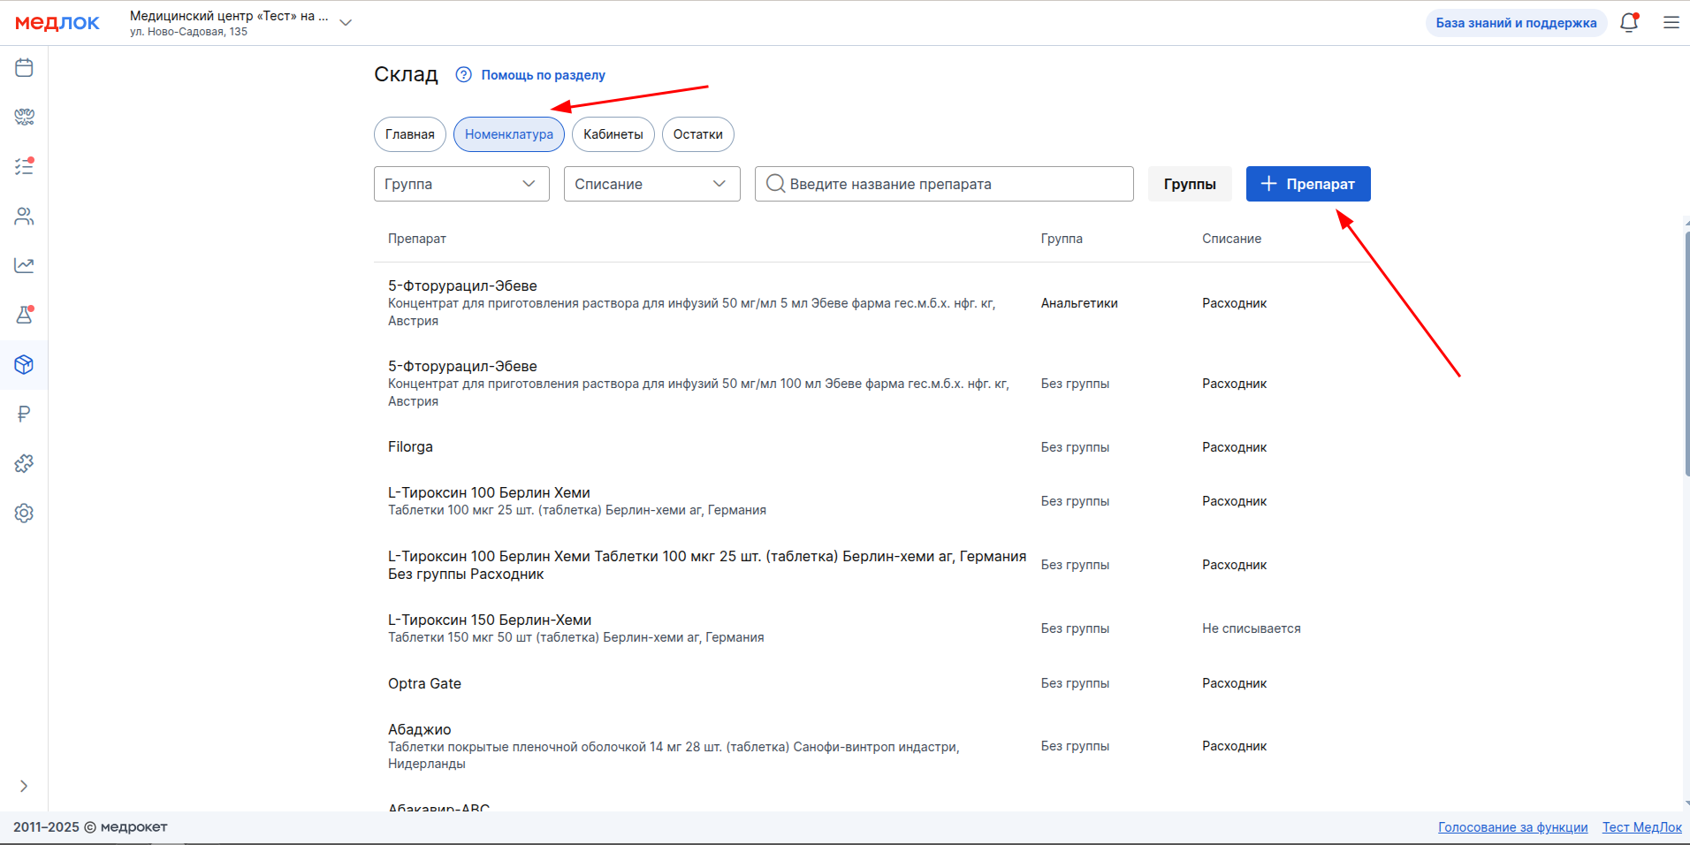This screenshot has height=845, width=1690.
Task: Open the Абаджио row
Action: [872, 746]
